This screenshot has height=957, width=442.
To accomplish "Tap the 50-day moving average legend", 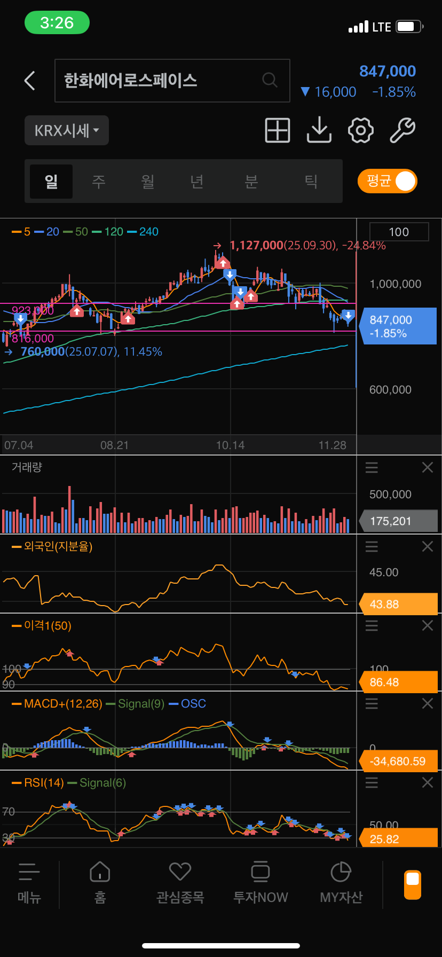I will pyautogui.click(x=76, y=232).
